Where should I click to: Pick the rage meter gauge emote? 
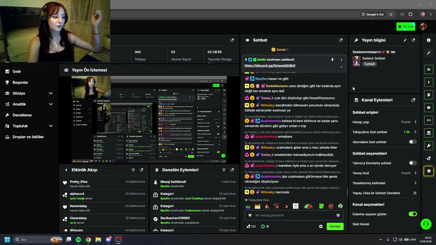(308, 206)
